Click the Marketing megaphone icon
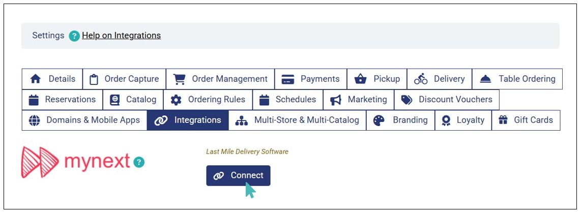 (336, 100)
